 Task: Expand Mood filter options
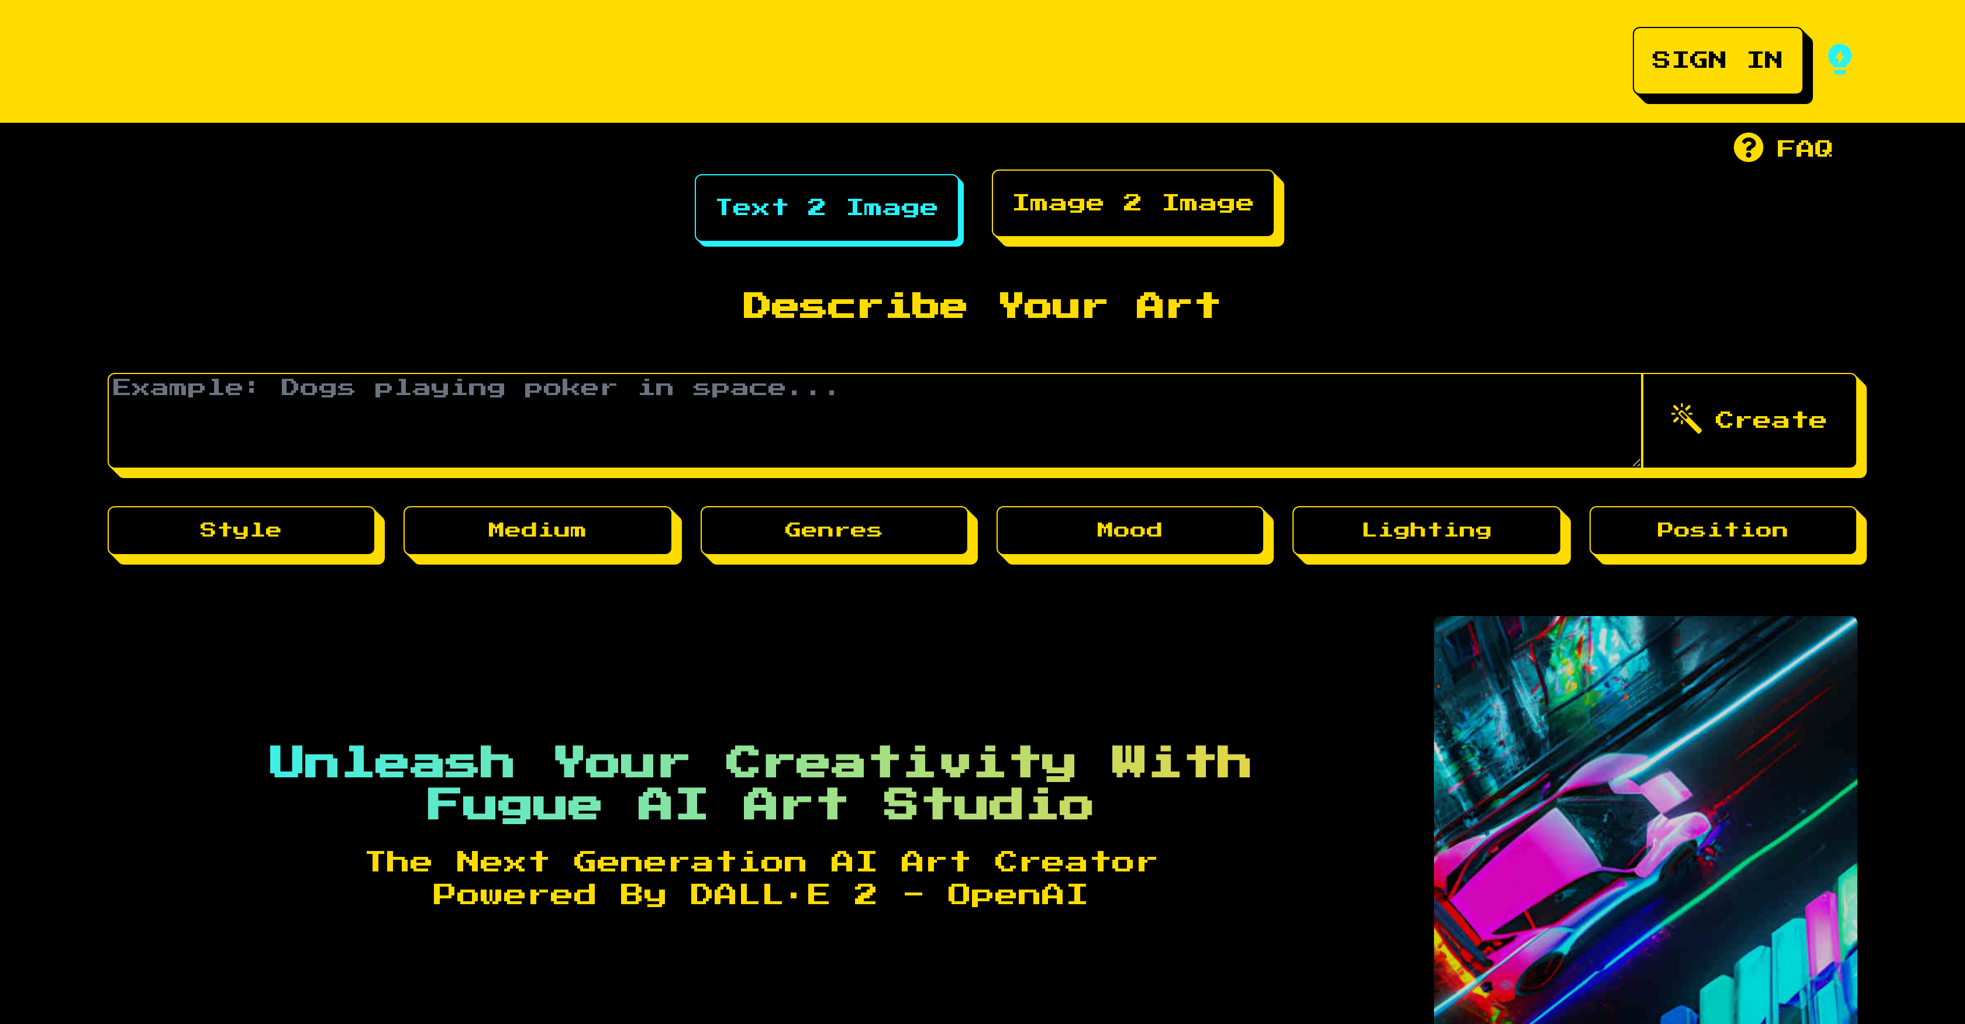[x=1129, y=529]
